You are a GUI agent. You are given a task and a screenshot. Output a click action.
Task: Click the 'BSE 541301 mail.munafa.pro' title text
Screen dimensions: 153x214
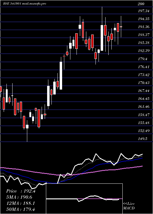pyautogui.click(x=24, y=4)
